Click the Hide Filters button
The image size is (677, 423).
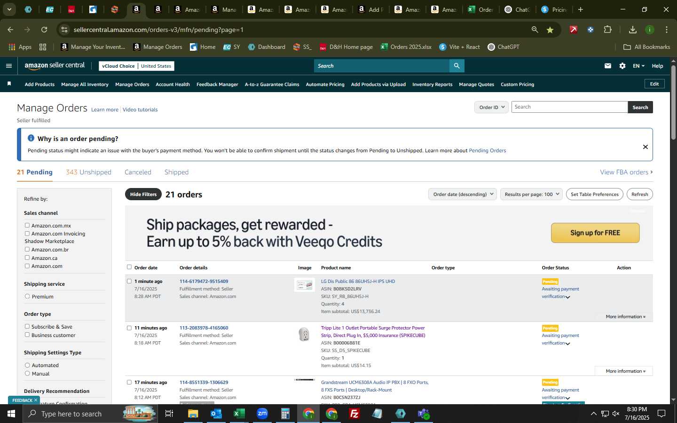tap(143, 194)
